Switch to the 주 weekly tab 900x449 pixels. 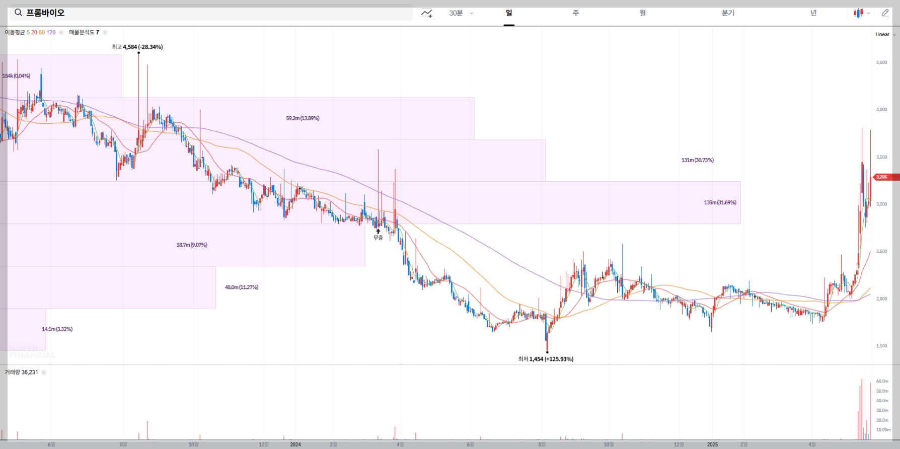576,13
